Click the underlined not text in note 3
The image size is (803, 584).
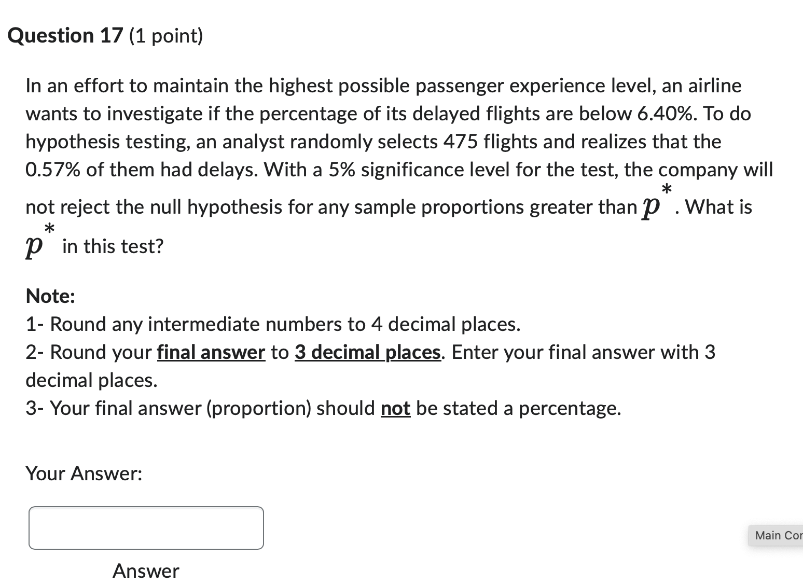pos(395,408)
